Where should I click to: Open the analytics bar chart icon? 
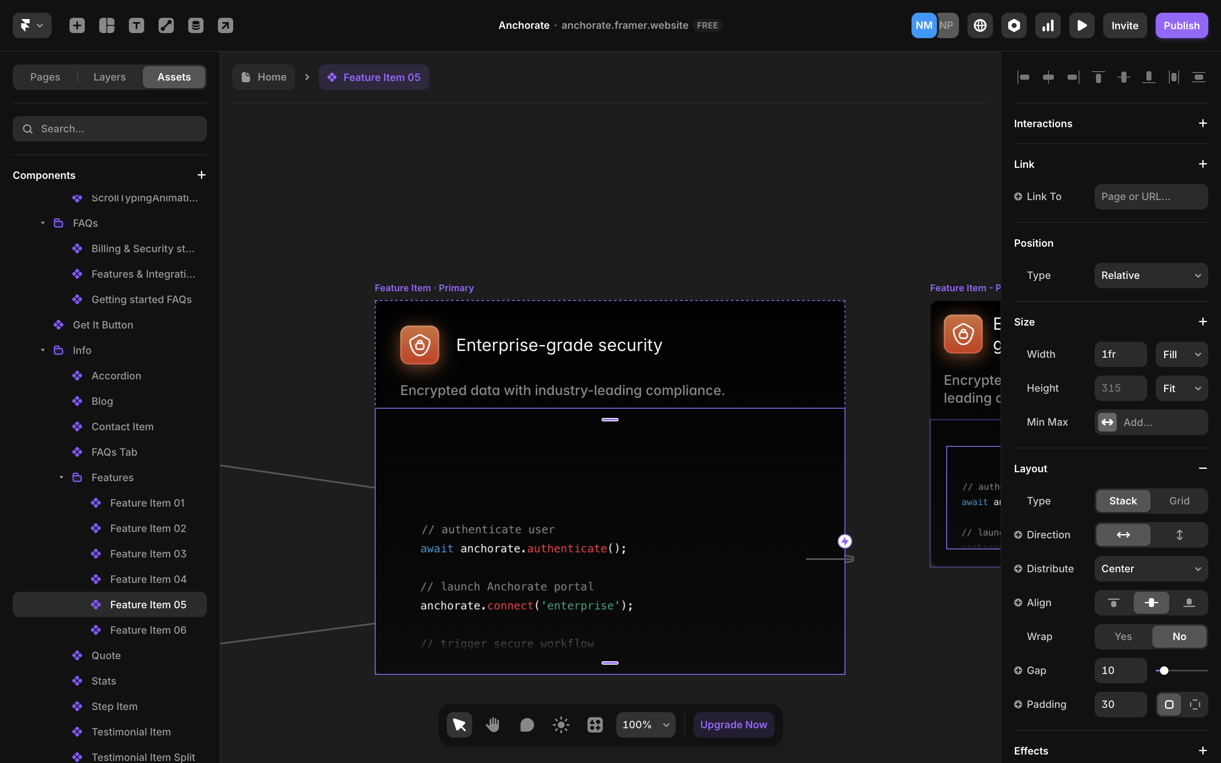(x=1048, y=25)
